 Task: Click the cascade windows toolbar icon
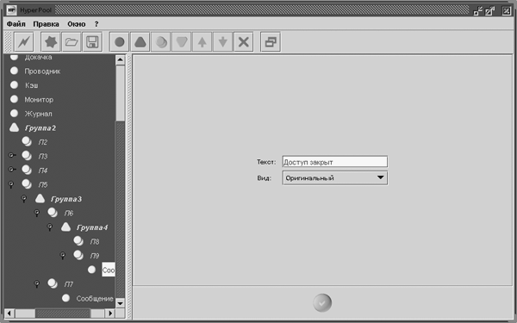pos(271,42)
